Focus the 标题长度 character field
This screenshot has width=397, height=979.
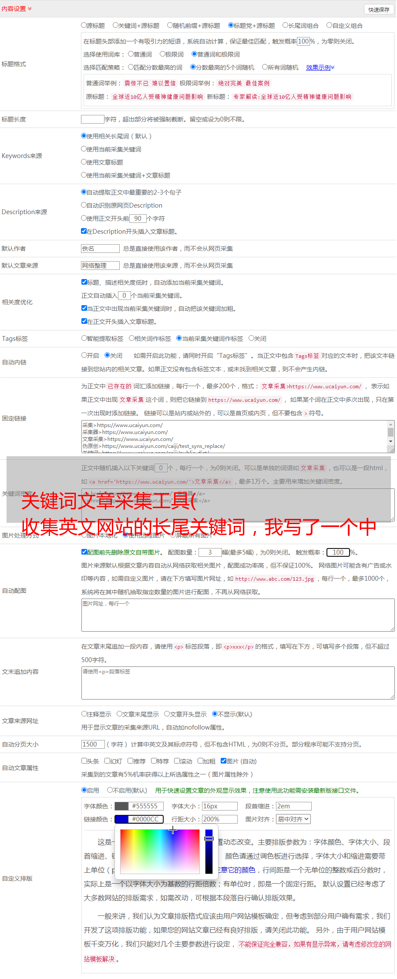pos(92,119)
